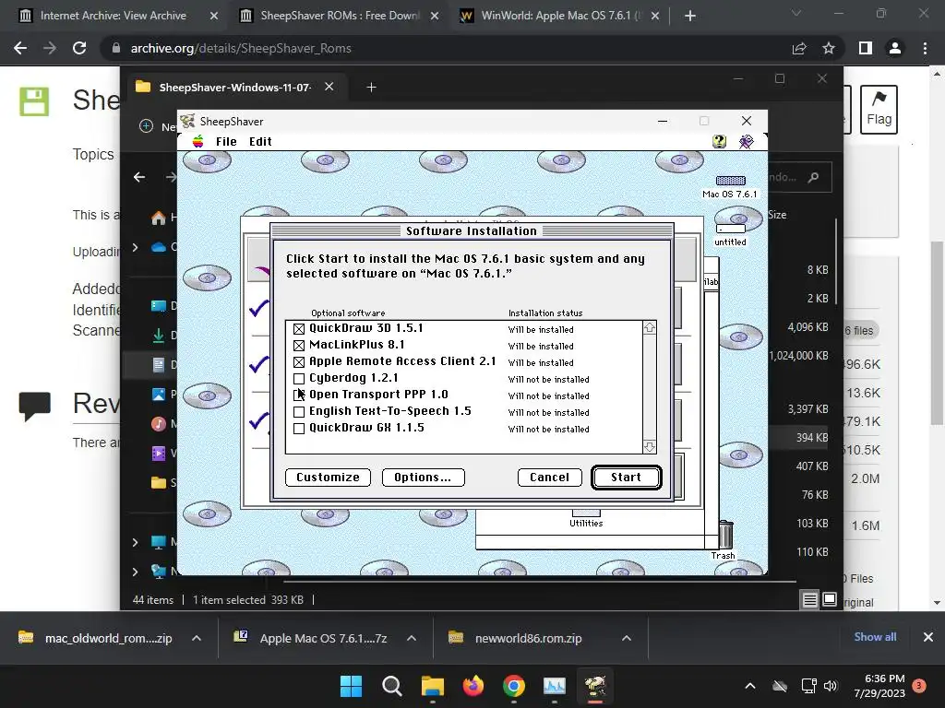The image size is (945, 708).
Task: Close the File Explorer SheepShaver-Windows tab
Action: click(x=329, y=87)
